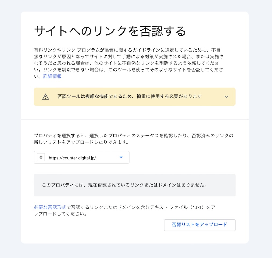
Task: Click the 否認ツールは複雑な機能 warning text
Action: (129, 96)
